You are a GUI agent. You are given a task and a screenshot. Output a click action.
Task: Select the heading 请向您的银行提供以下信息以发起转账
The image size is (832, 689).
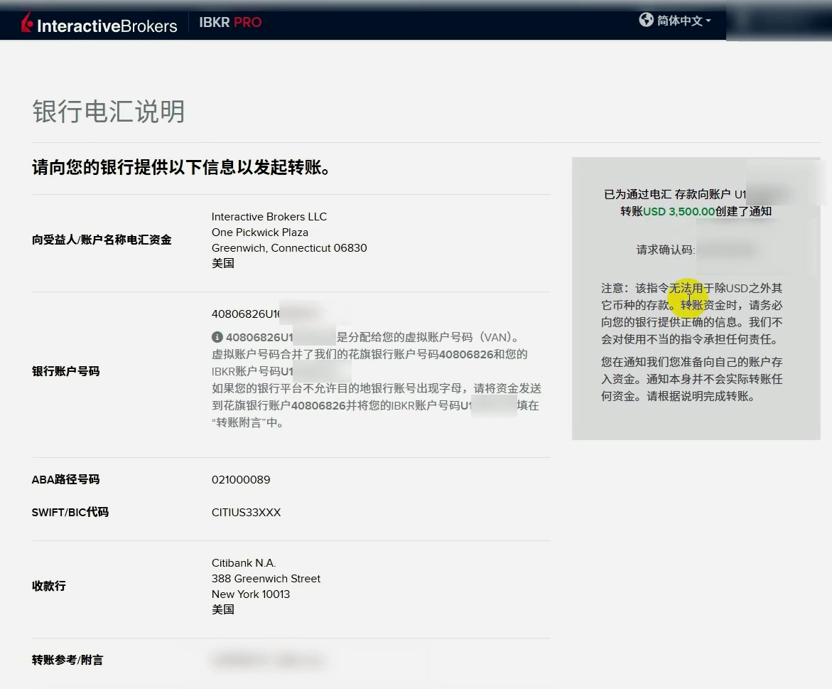(x=181, y=167)
